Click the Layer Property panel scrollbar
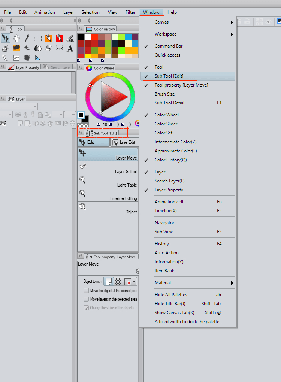The image size is (281, 382). (73, 82)
